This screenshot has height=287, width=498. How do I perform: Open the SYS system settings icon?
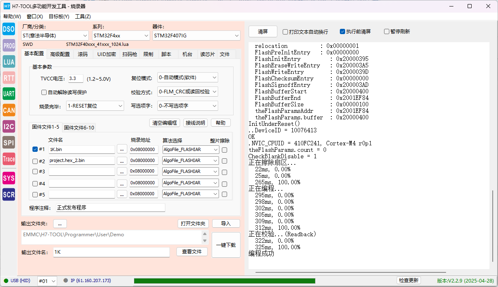(9, 178)
